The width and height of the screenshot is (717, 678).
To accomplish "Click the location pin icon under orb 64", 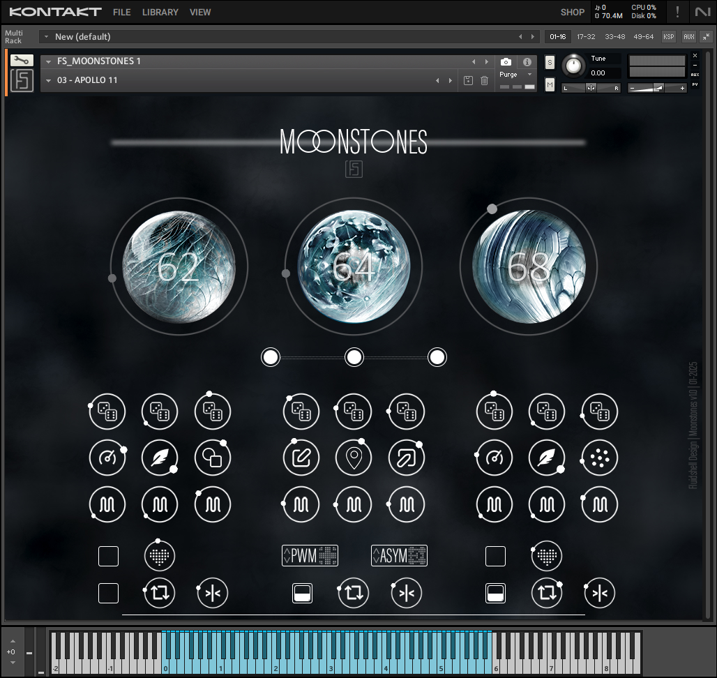I will point(354,458).
